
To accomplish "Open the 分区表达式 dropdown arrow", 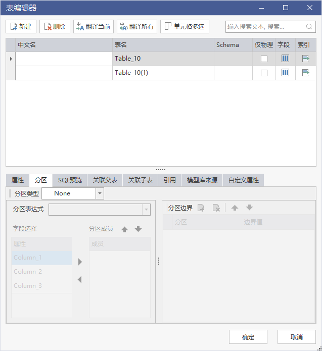I will (x=146, y=210).
